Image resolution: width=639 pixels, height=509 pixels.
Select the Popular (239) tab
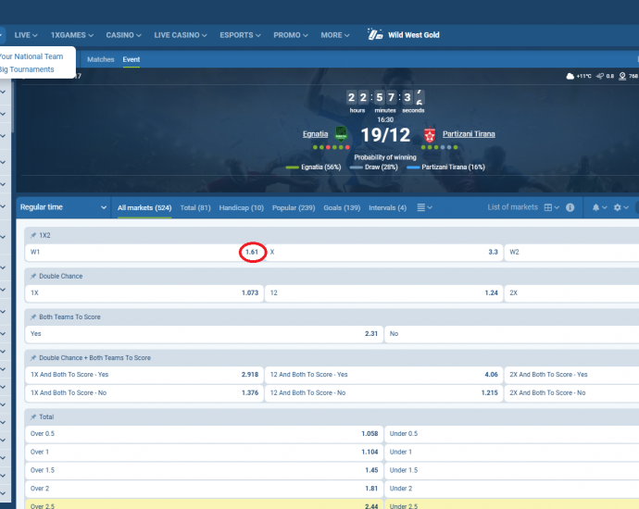click(294, 207)
